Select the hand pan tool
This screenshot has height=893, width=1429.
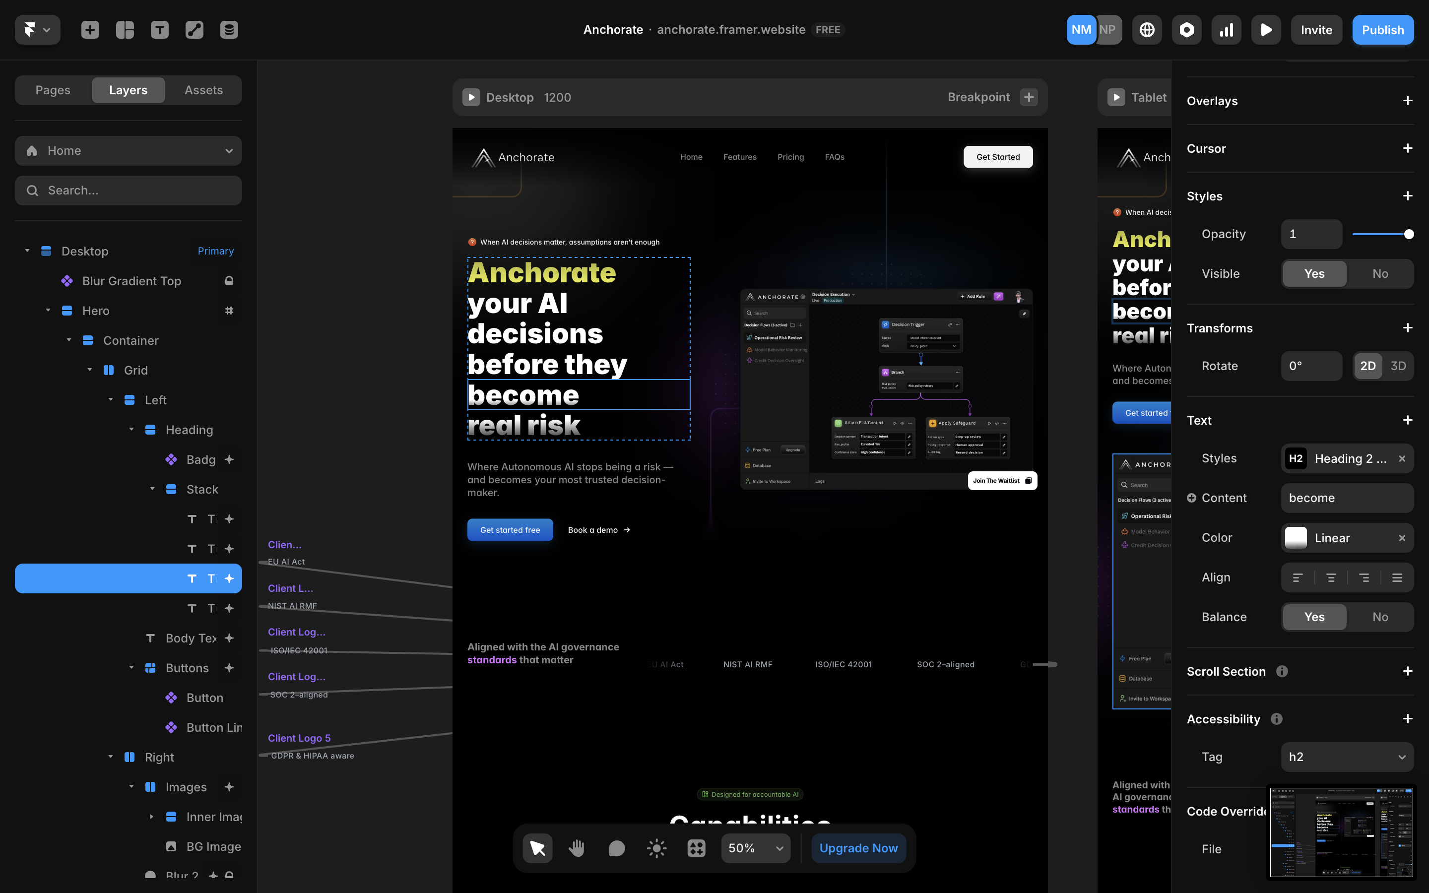coord(577,848)
